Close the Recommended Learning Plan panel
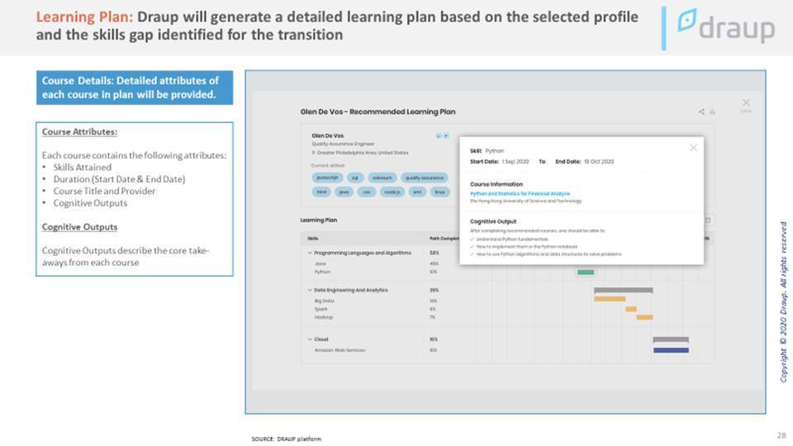This screenshot has width=793, height=446. 746,102
